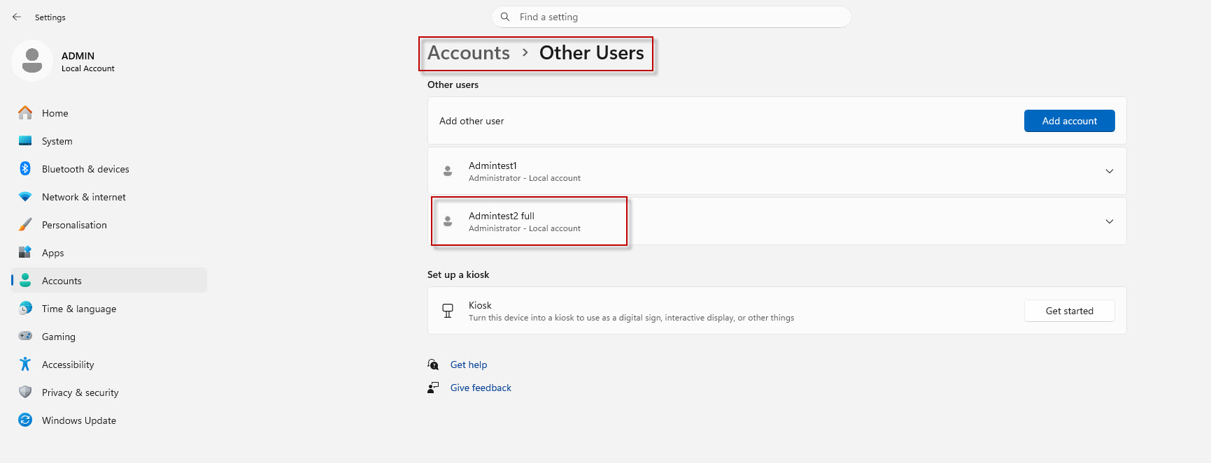This screenshot has height=463, width=1211.
Task: Click Admintest1 Administrator - Local account subtitle
Action: pos(525,178)
